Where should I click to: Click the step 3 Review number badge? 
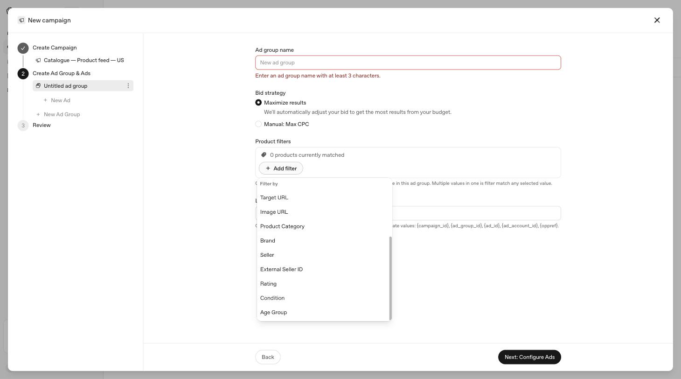tap(23, 126)
